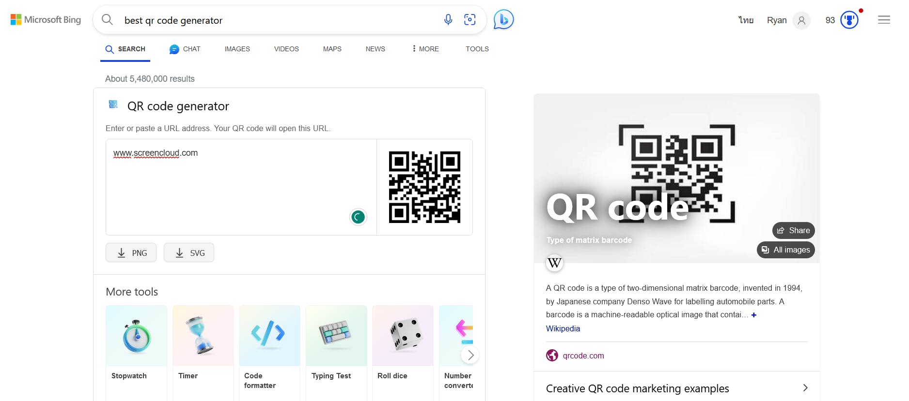
Task: Click the qrcode.com globe icon
Action: 552,356
